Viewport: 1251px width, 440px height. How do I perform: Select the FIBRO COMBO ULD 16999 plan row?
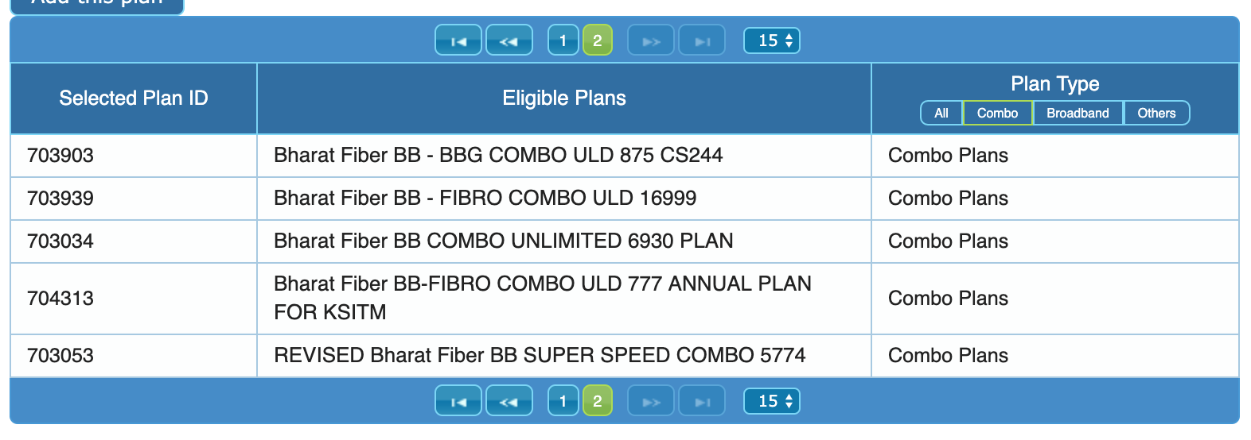485,199
